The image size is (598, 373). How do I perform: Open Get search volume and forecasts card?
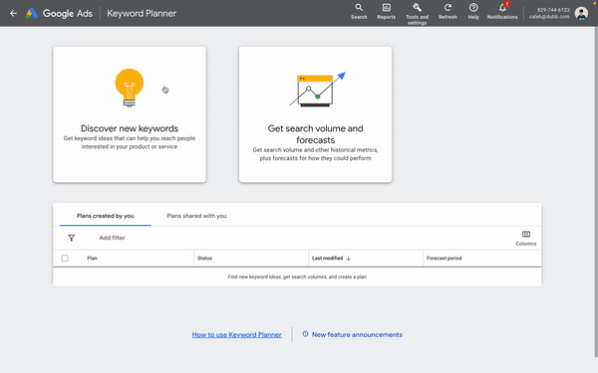coord(315,114)
